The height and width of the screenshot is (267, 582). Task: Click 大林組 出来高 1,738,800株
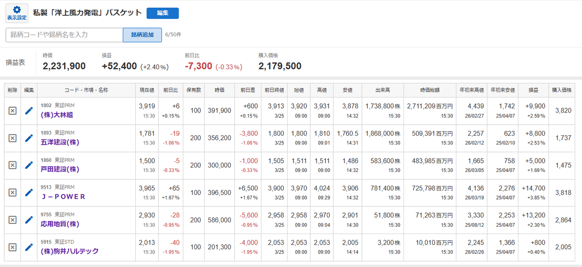pyautogui.click(x=383, y=106)
